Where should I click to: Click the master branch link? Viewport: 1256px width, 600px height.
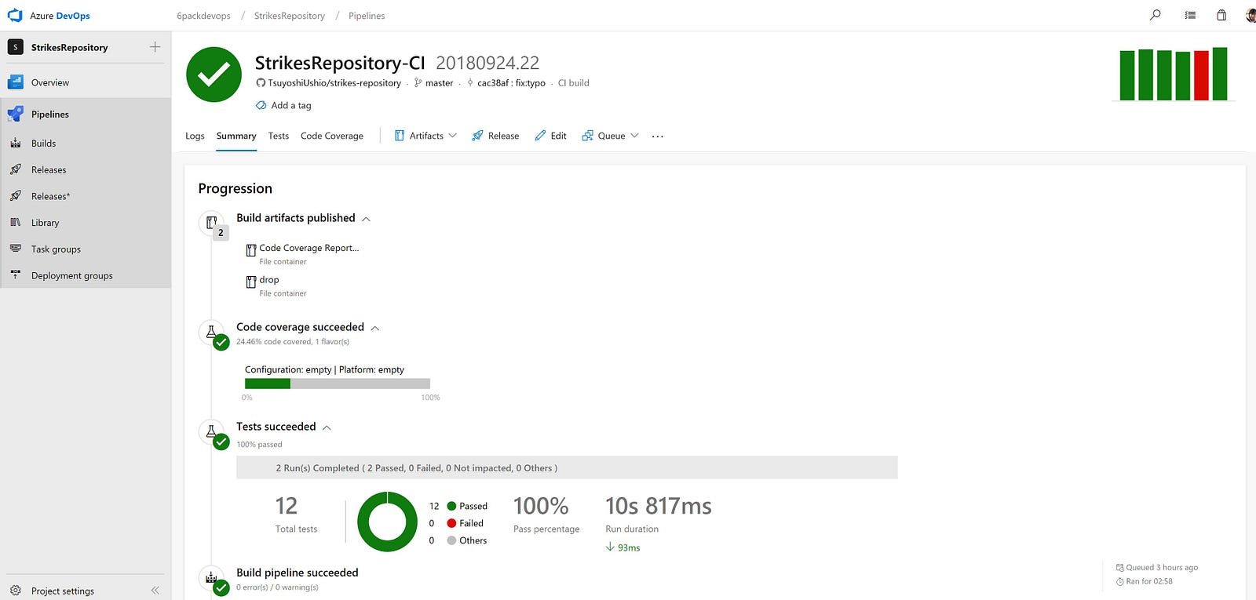439,82
